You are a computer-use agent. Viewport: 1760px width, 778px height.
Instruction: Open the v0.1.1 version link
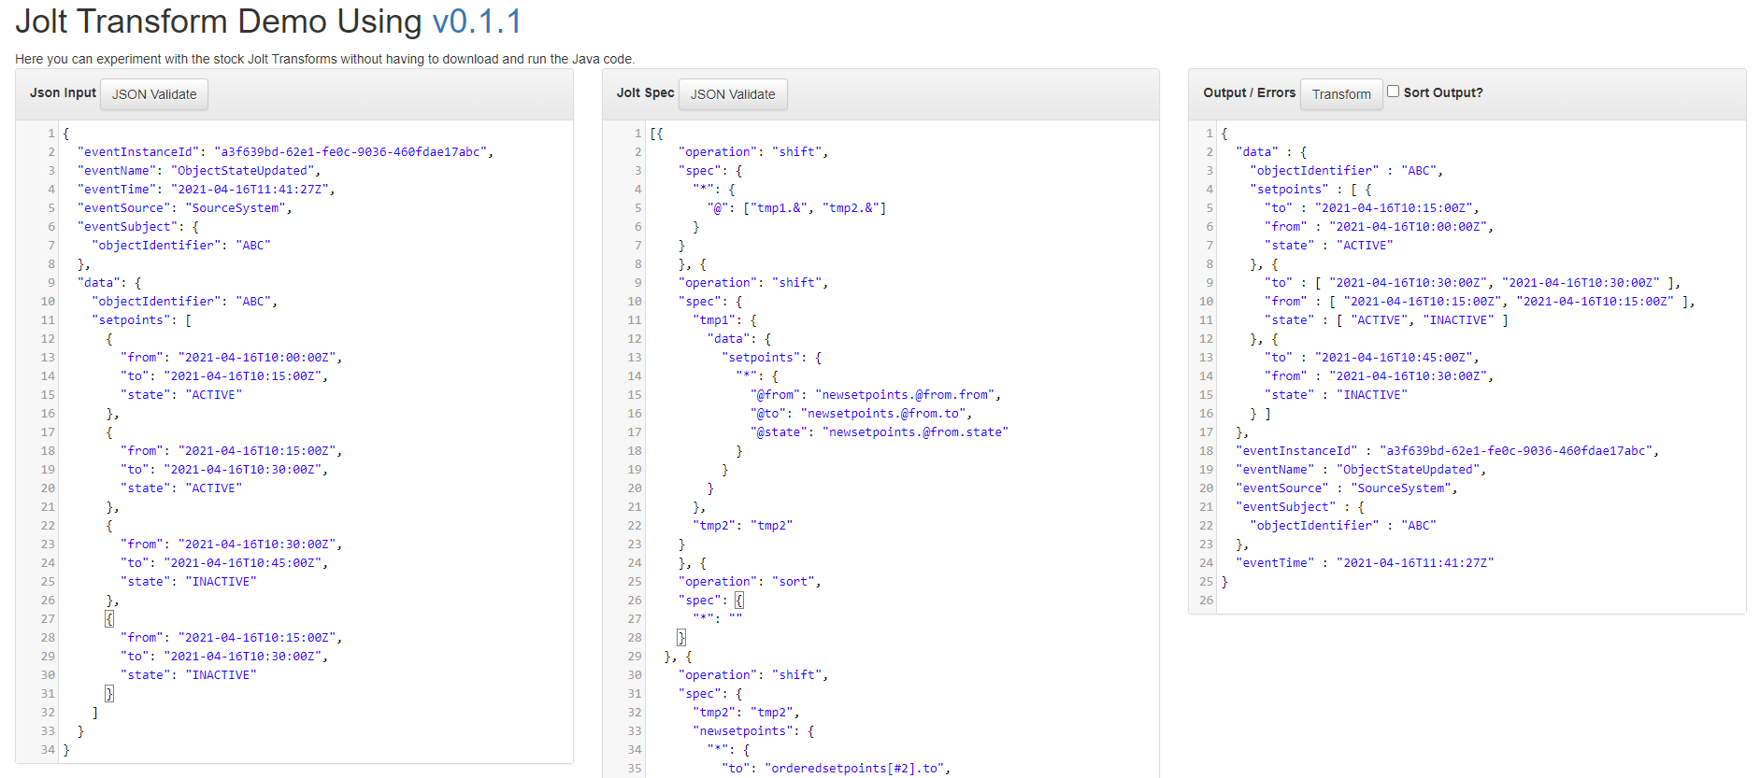click(x=477, y=21)
